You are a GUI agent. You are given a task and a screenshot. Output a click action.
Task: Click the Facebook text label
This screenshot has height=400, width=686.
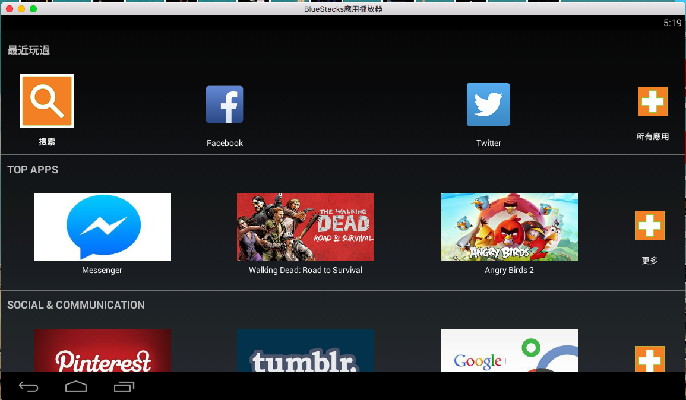[x=225, y=143]
